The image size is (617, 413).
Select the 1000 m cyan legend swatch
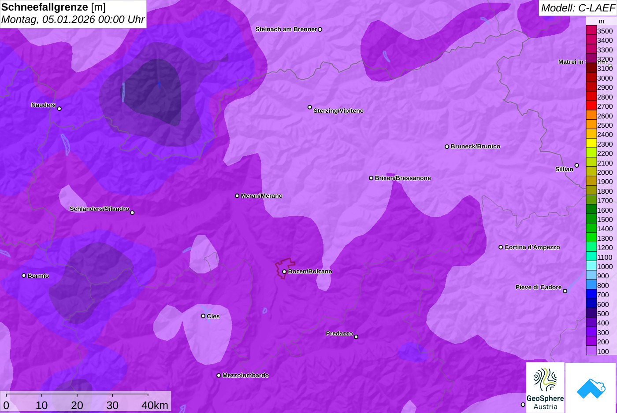pos(591,266)
